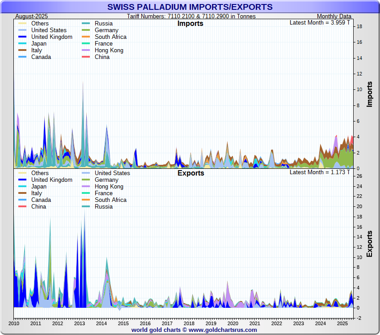Select the South Africa label in Exports legend
The image size is (380, 335).
110,200
